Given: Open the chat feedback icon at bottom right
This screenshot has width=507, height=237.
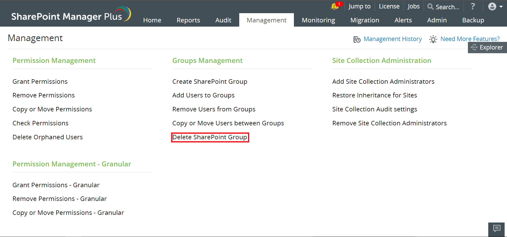Looking at the screenshot, I should tap(496, 229).
